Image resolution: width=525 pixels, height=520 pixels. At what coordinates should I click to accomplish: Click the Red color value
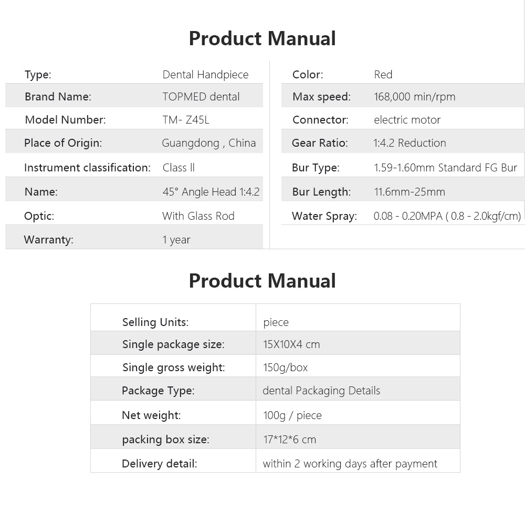pos(383,75)
